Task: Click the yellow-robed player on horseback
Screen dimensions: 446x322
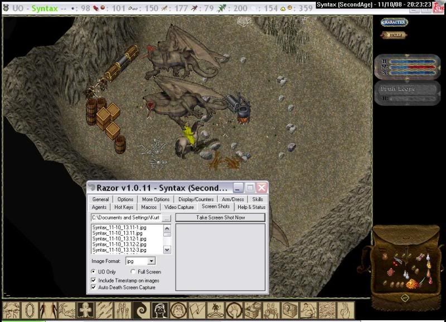Action: pos(188,139)
